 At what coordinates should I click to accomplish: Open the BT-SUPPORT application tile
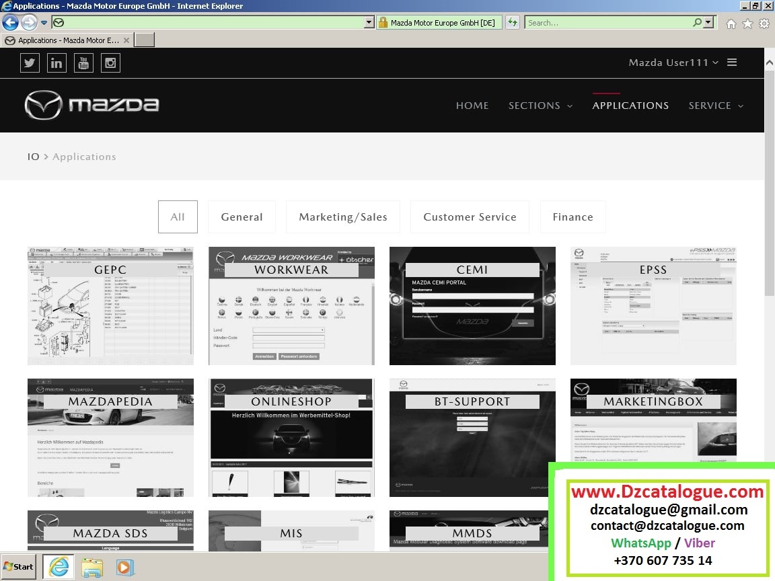(x=472, y=438)
